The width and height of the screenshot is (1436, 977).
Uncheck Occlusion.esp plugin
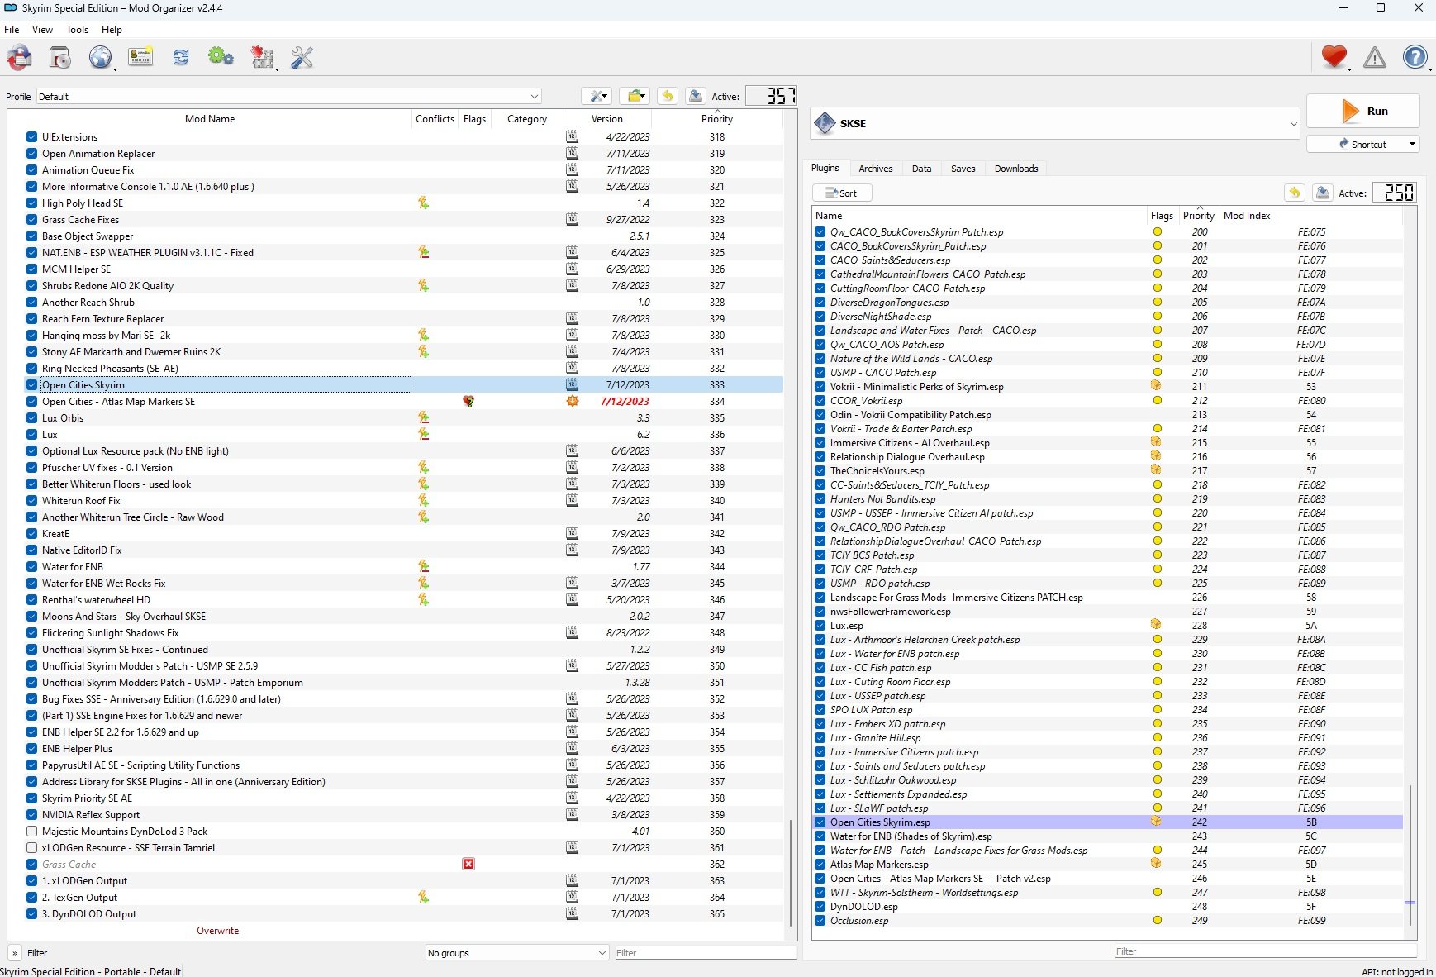tap(820, 920)
